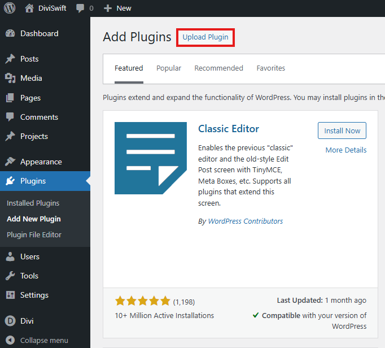Open the Settings menu item
The width and height of the screenshot is (385, 348).
click(34, 295)
